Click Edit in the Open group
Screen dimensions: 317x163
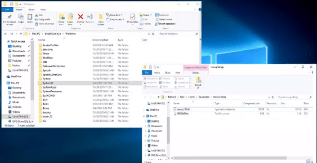(144, 19)
